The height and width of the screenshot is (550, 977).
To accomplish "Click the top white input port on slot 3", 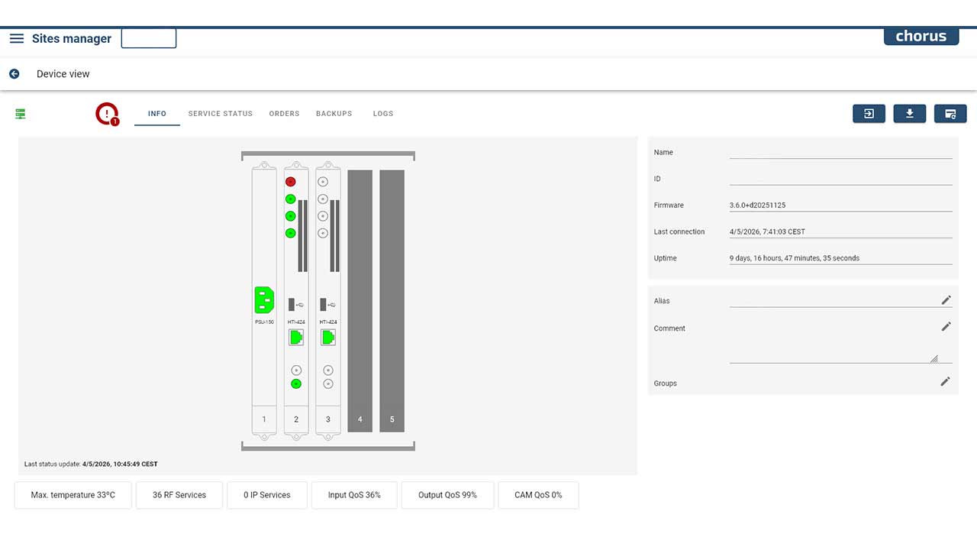I will point(323,182).
